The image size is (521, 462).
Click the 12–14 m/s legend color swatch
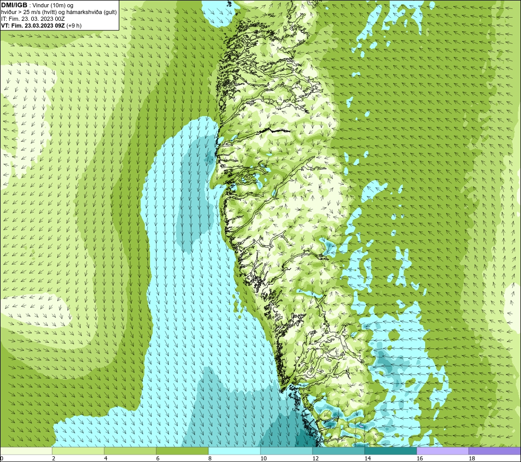click(x=338, y=451)
